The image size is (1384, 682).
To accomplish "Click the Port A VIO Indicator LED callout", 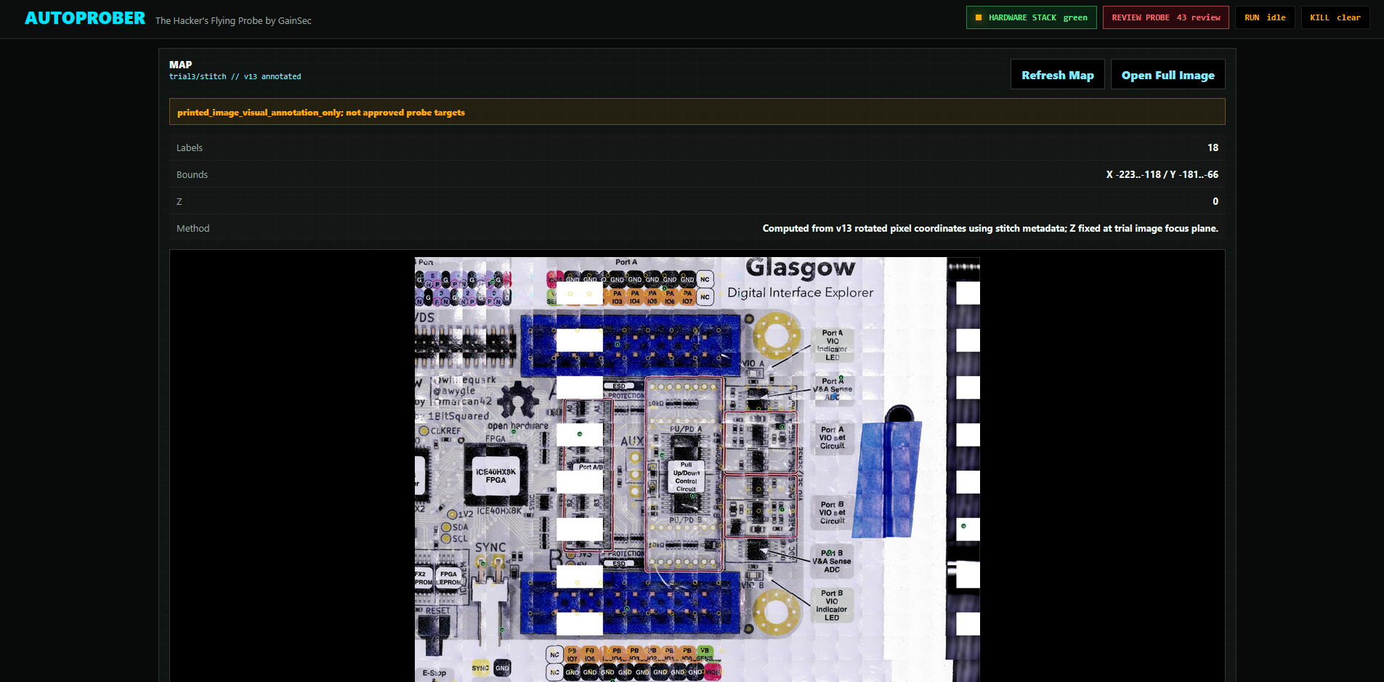I will [x=832, y=346].
